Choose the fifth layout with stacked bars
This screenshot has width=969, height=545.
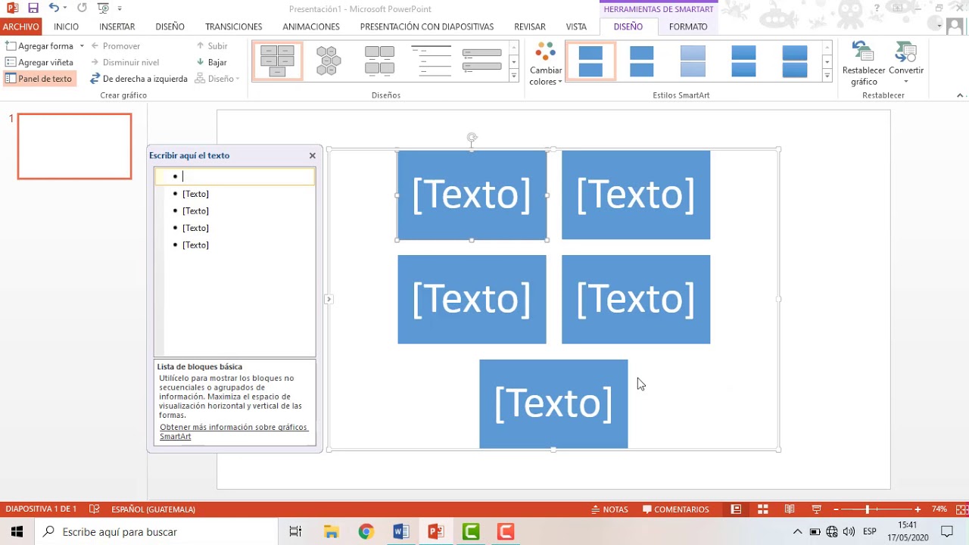(x=481, y=61)
